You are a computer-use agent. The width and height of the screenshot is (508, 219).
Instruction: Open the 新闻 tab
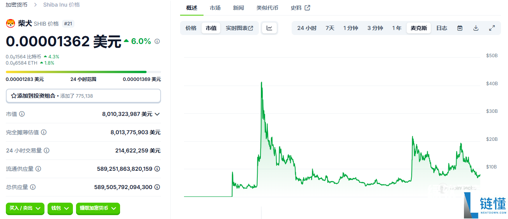click(x=239, y=8)
